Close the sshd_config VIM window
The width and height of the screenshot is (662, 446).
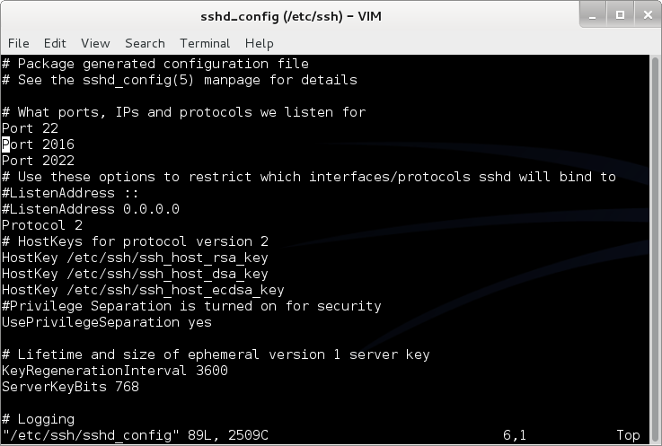[648, 15]
